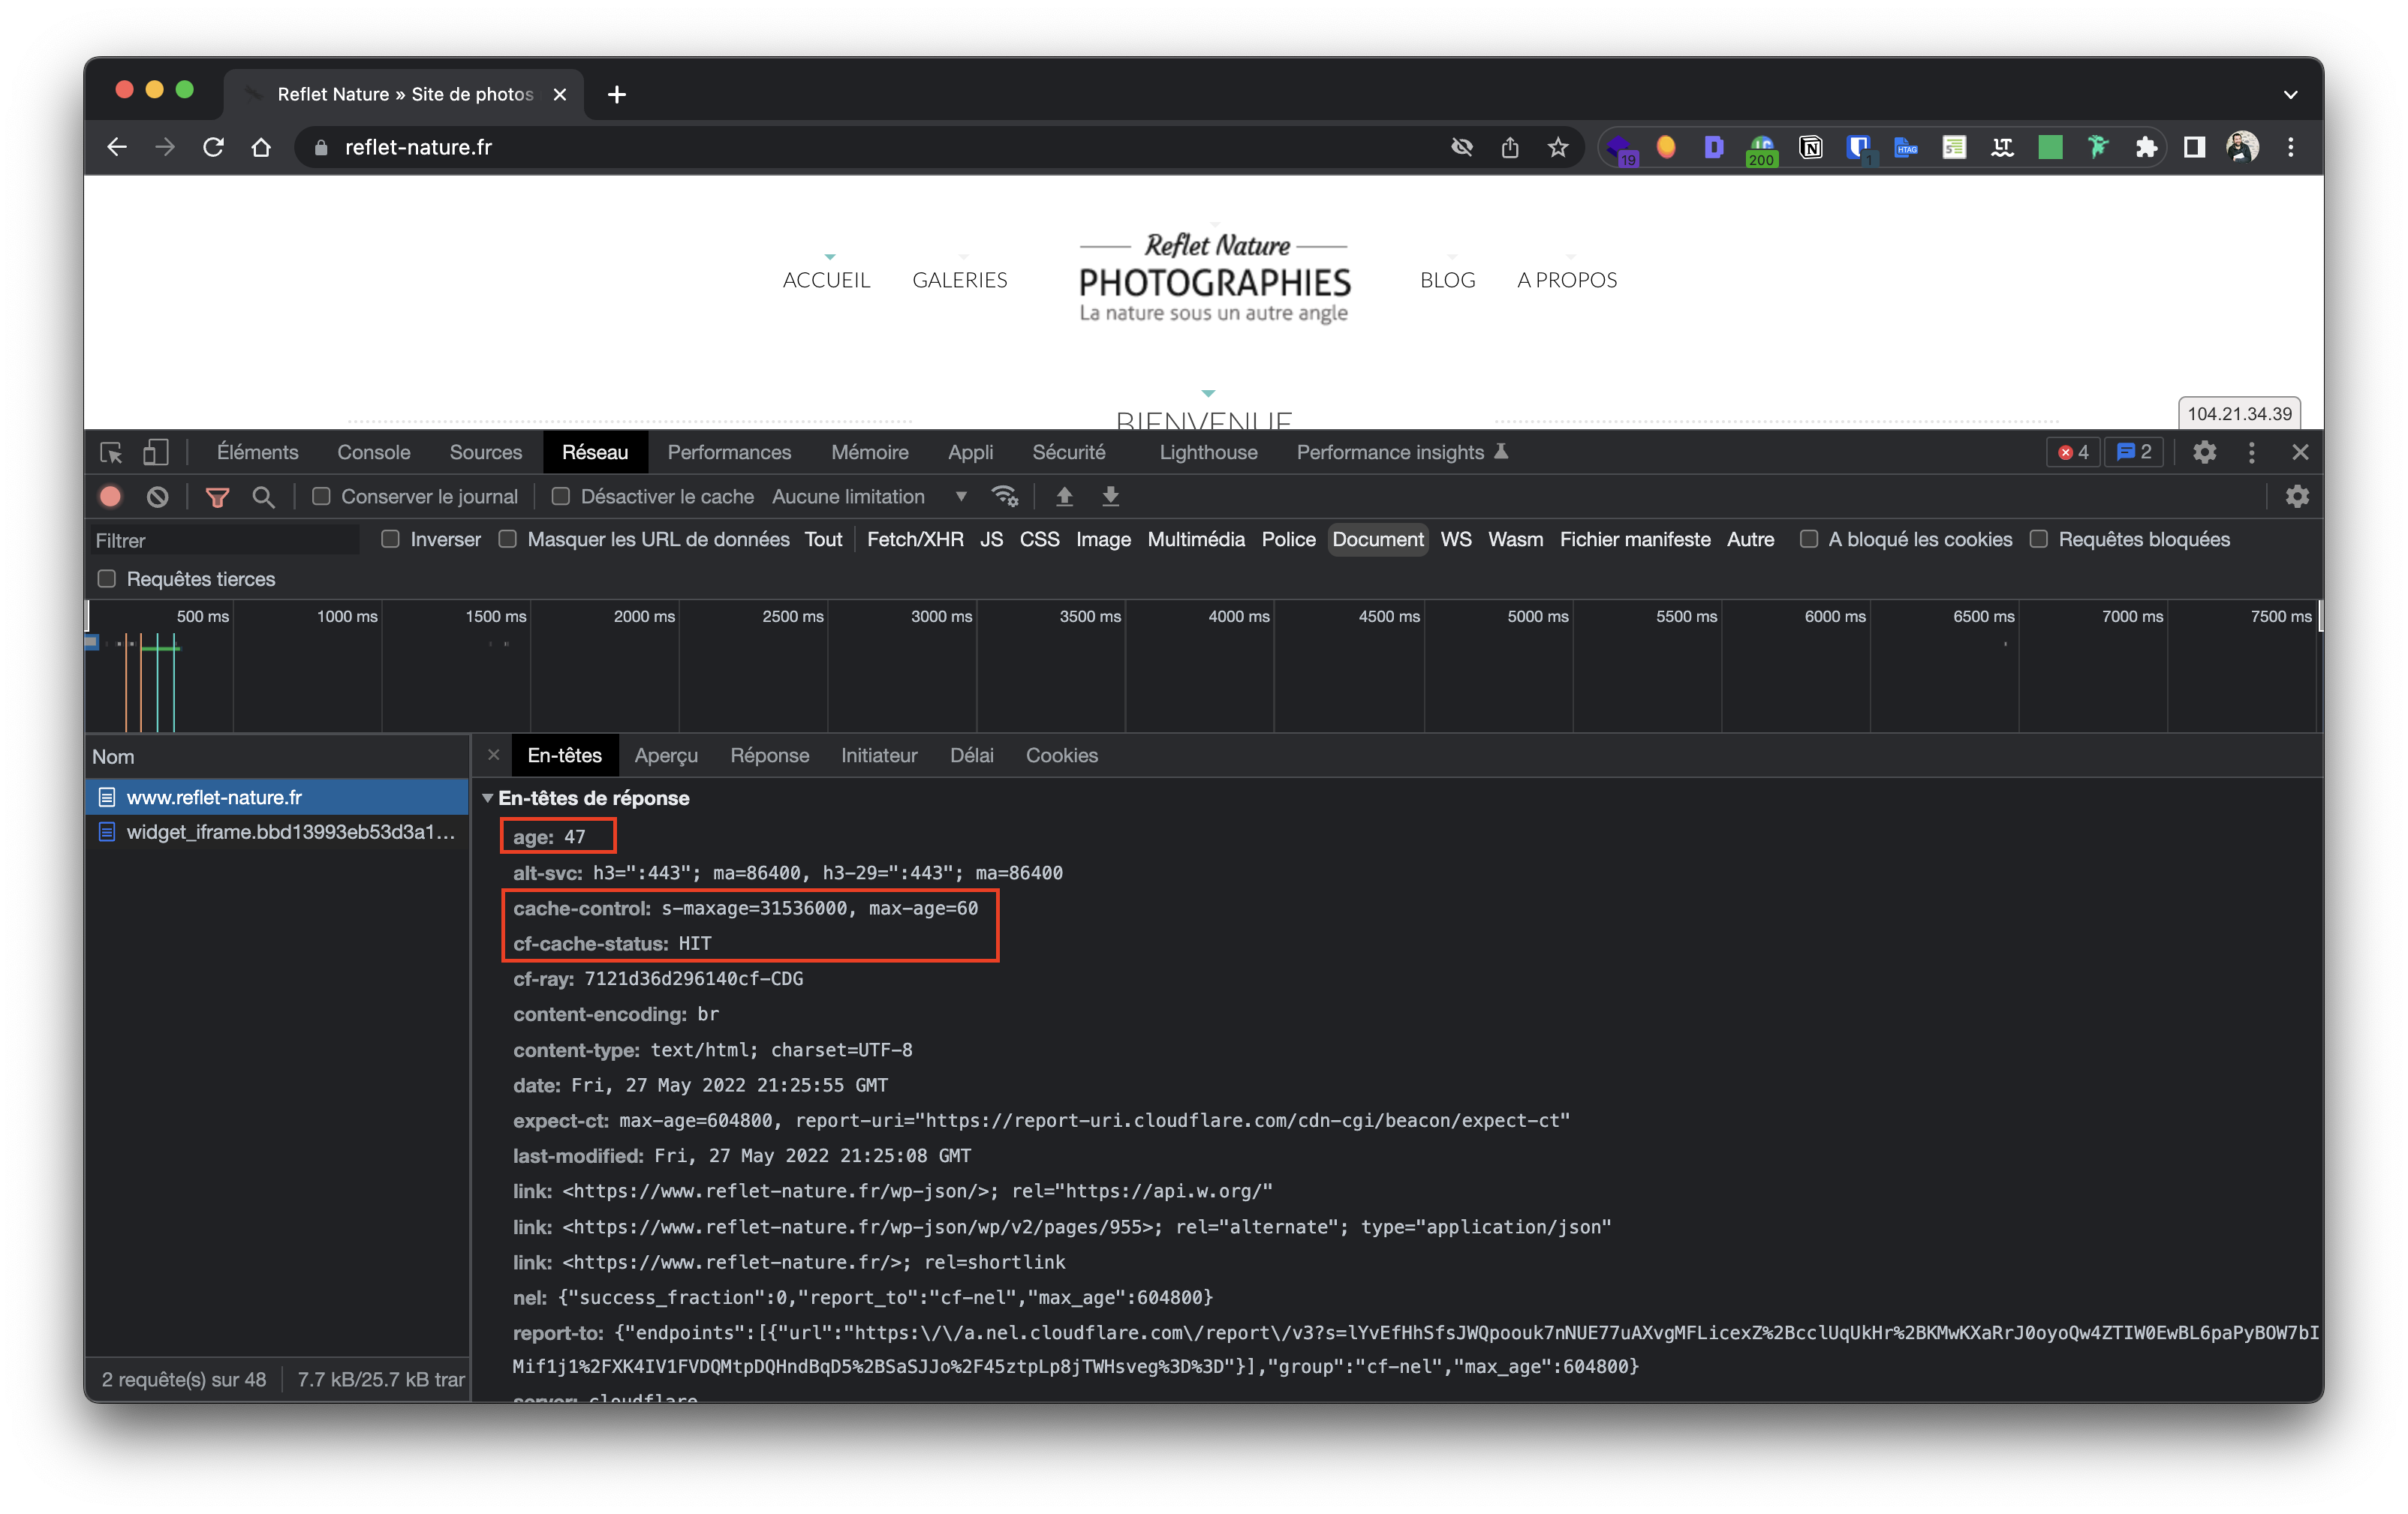
Task: Enable Désactiver le cache checkbox
Action: [x=561, y=497]
